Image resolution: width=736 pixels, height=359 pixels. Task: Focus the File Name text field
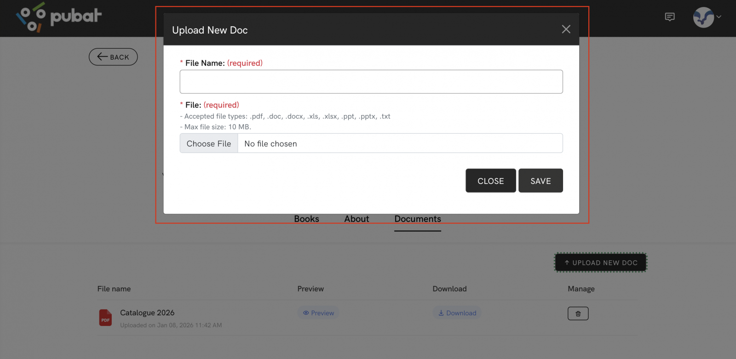[x=371, y=82]
